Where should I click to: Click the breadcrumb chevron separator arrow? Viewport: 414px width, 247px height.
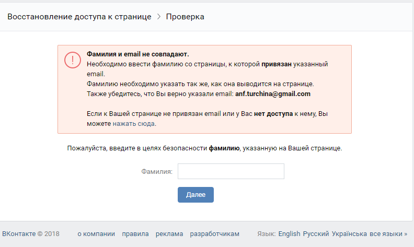[x=159, y=17]
